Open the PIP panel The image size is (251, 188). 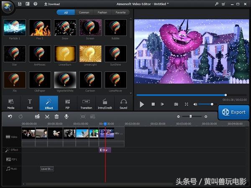(x=67, y=104)
